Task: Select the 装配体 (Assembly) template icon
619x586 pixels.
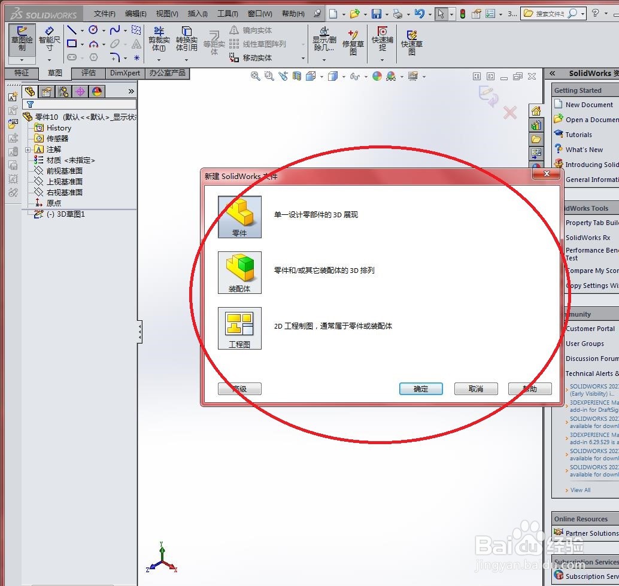Action: pyautogui.click(x=239, y=272)
